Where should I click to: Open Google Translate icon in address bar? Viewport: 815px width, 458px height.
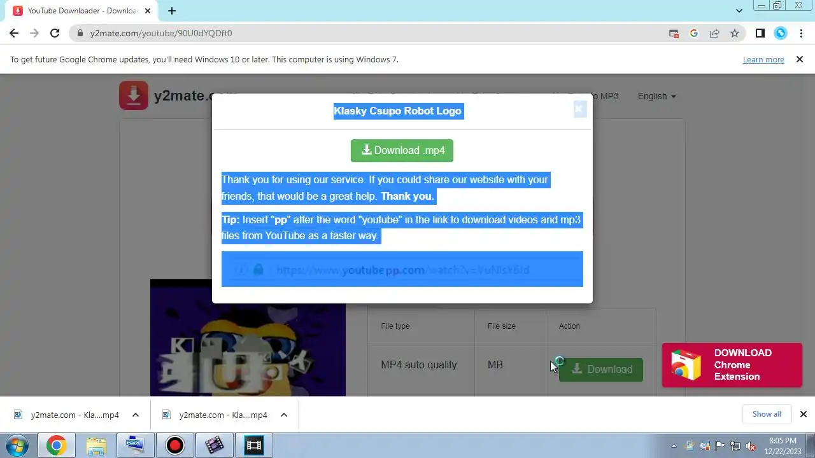point(694,33)
